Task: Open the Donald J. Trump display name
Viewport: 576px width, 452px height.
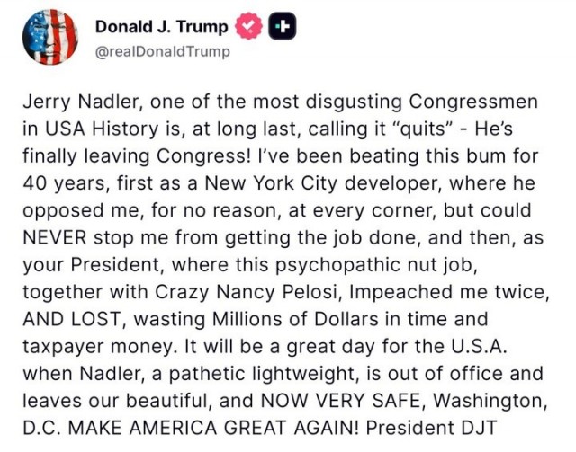Action: point(162,27)
